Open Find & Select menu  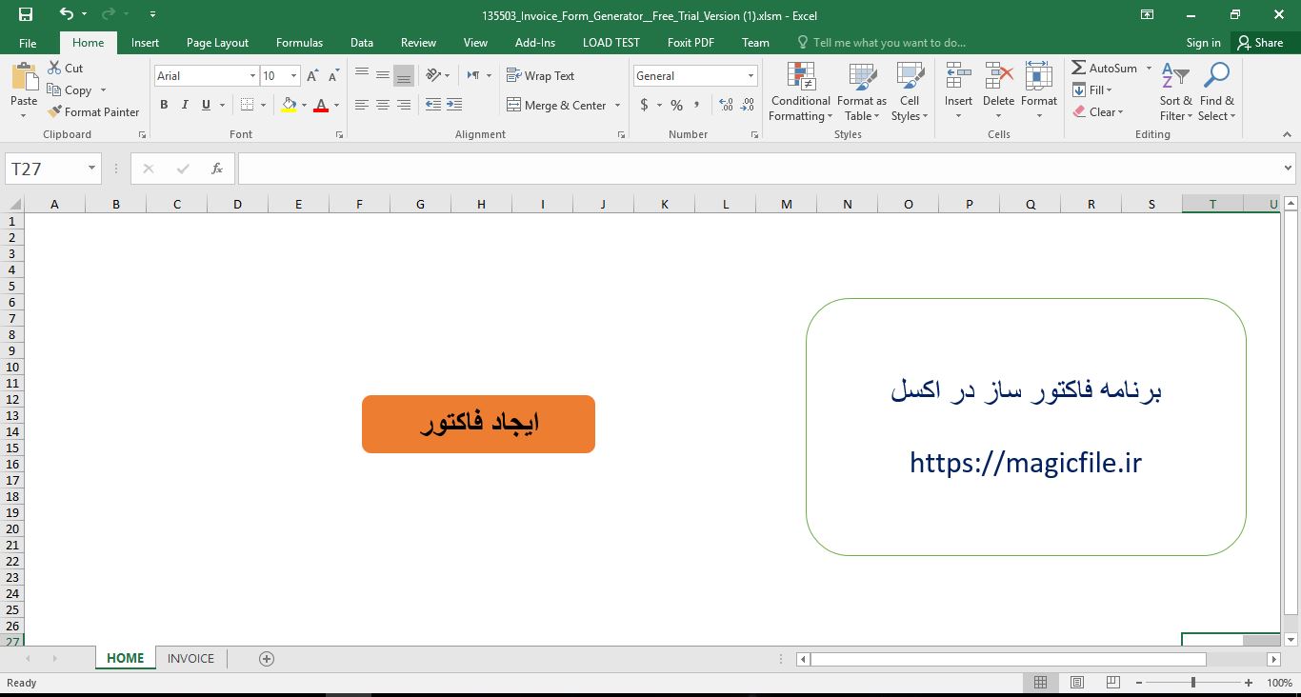tap(1217, 92)
